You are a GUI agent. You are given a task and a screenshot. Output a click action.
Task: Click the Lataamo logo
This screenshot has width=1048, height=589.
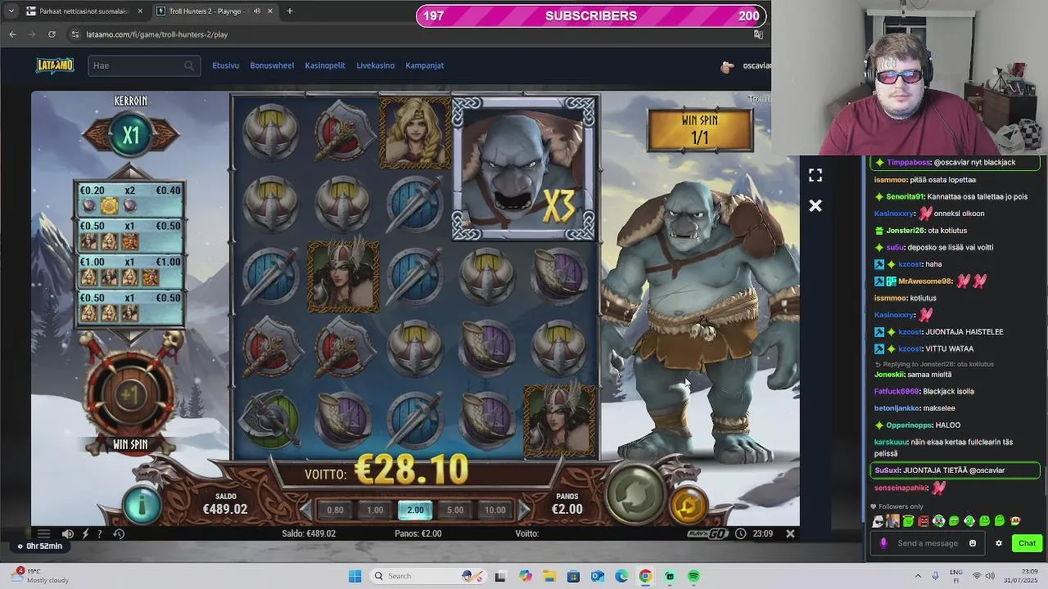(55, 65)
